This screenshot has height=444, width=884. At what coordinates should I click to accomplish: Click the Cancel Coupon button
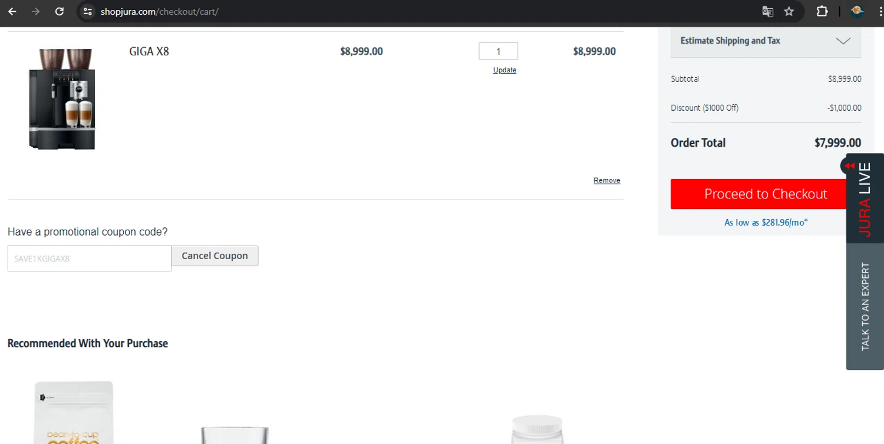tap(215, 256)
